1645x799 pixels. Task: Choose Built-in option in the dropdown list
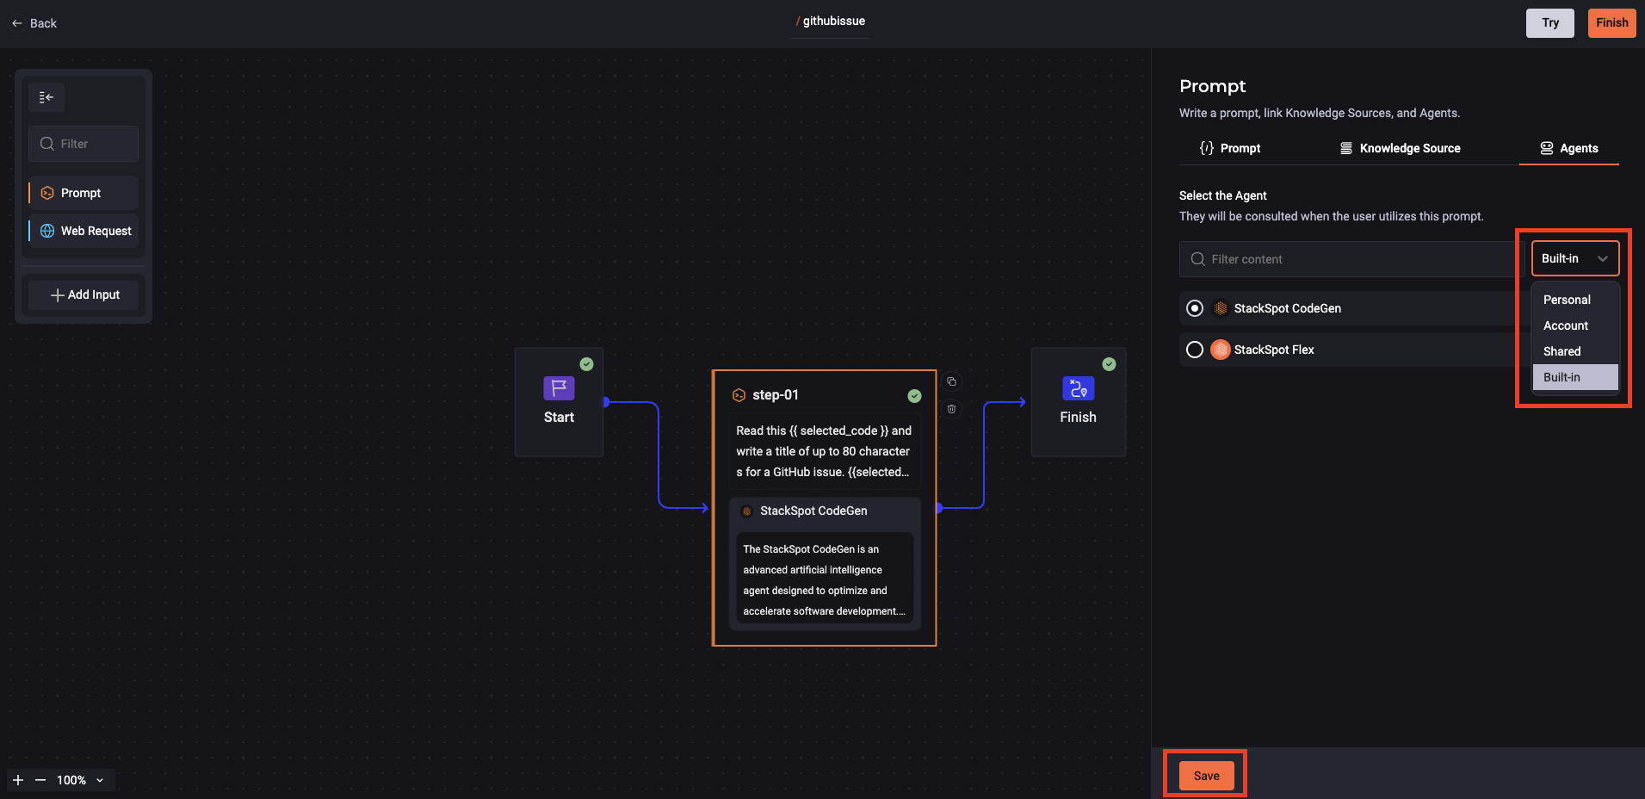[1575, 377]
